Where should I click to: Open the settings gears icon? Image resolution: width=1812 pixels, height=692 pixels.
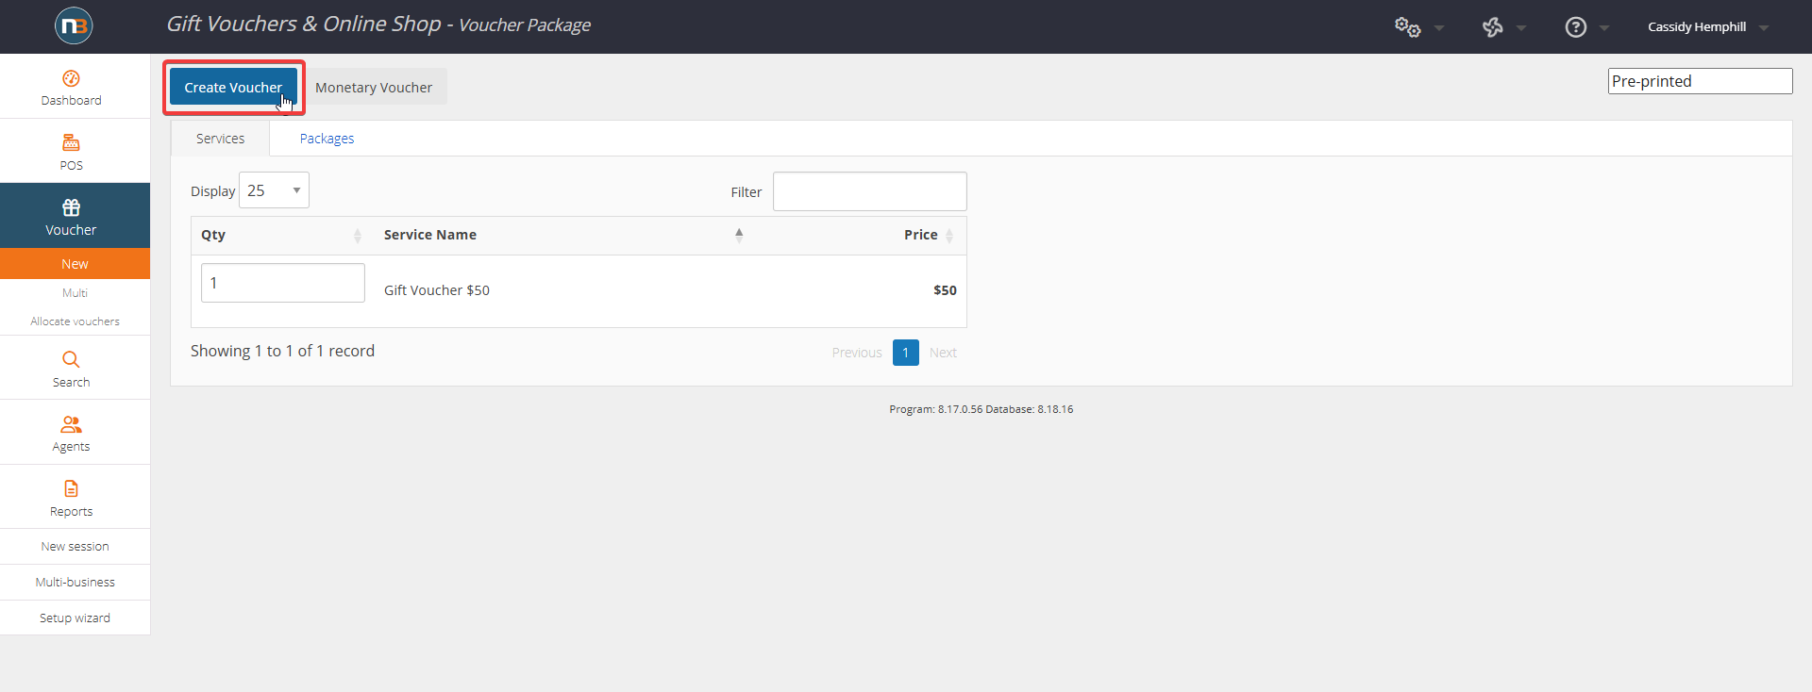point(1407,27)
